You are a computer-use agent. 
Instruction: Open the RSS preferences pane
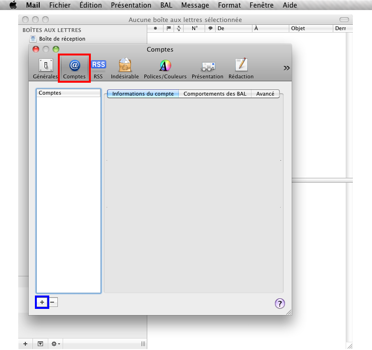98,69
